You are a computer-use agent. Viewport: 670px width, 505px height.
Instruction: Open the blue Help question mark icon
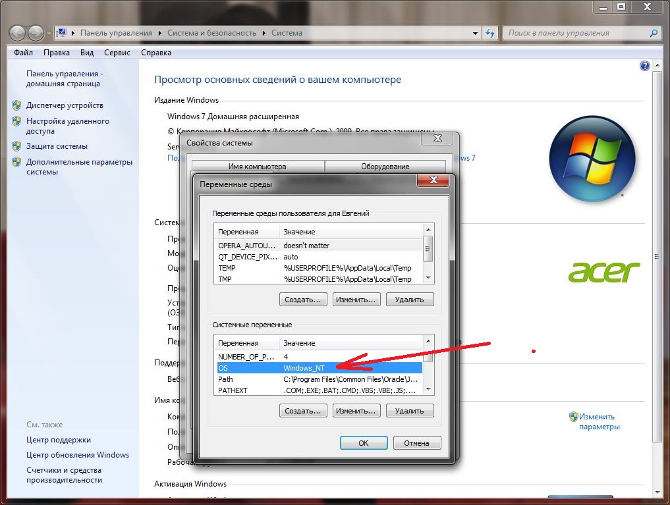tap(645, 66)
